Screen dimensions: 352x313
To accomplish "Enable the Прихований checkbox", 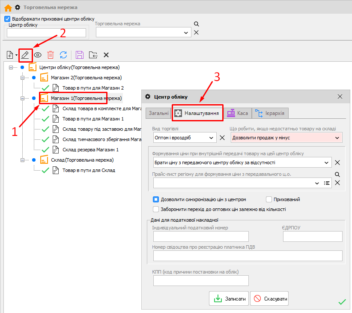I will point(269,199).
